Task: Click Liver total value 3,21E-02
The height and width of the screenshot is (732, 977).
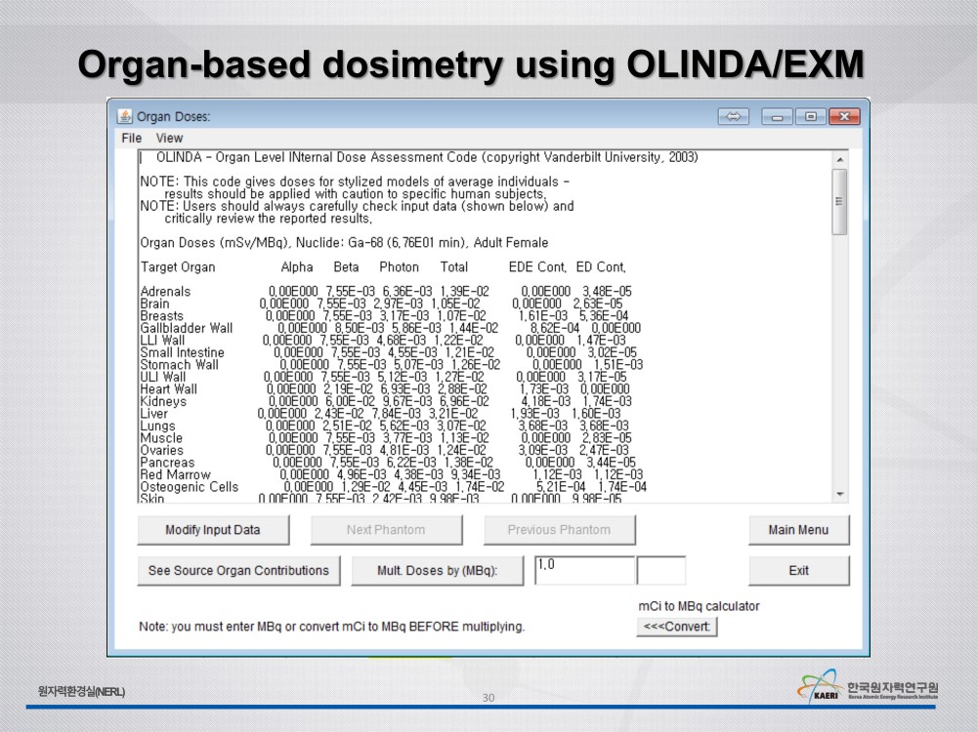Action: point(453,414)
